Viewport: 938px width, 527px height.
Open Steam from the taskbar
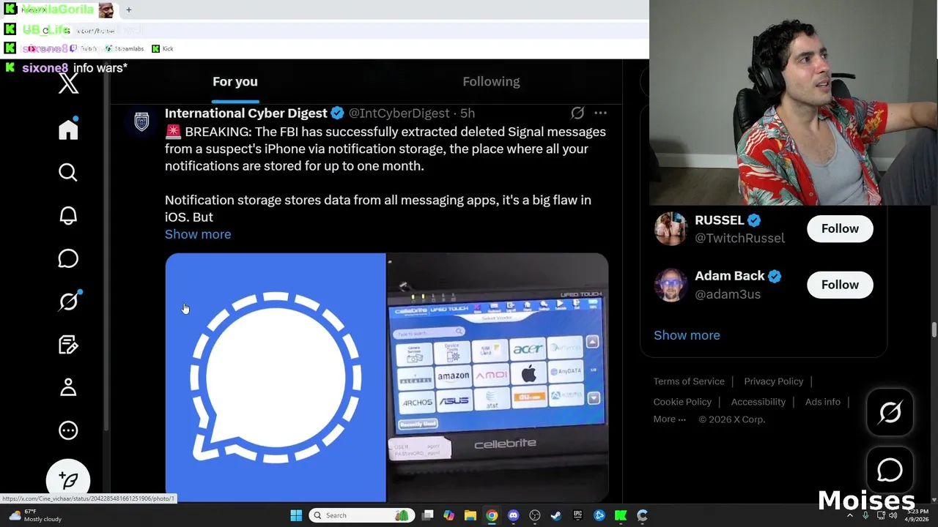tap(556, 515)
